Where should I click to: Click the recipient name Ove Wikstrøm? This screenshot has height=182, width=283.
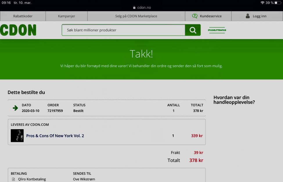click(84, 179)
